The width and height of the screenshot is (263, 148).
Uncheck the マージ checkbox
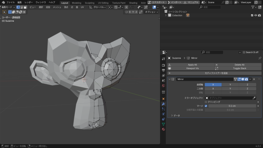coord(206,106)
